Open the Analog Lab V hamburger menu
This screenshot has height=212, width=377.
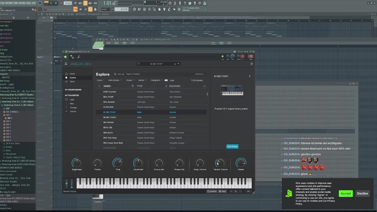(66, 64)
